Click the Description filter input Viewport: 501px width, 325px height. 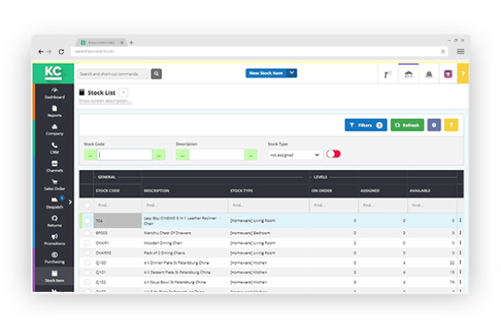click(x=216, y=155)
